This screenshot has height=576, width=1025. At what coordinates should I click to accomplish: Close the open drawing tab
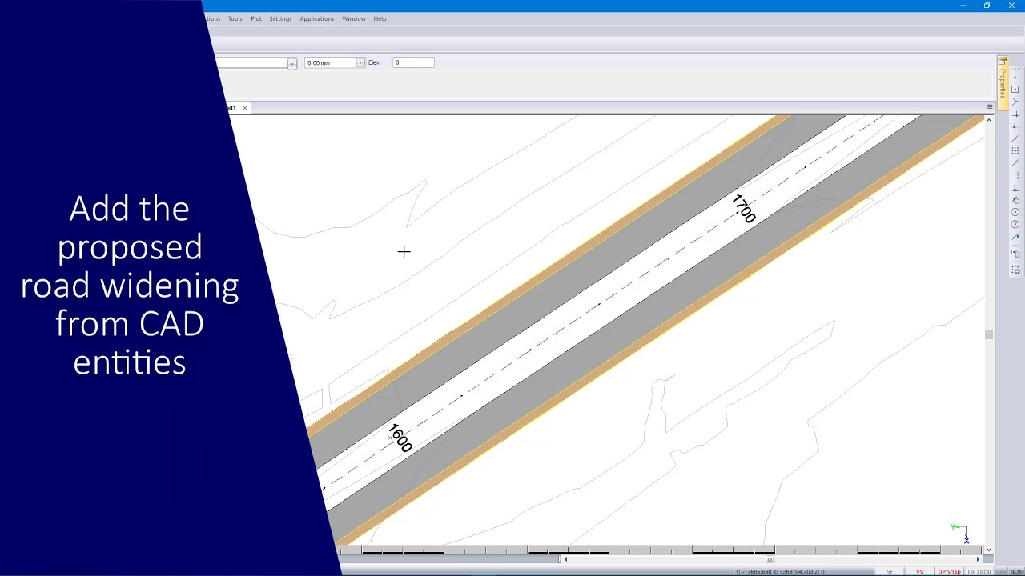(245, 107)
